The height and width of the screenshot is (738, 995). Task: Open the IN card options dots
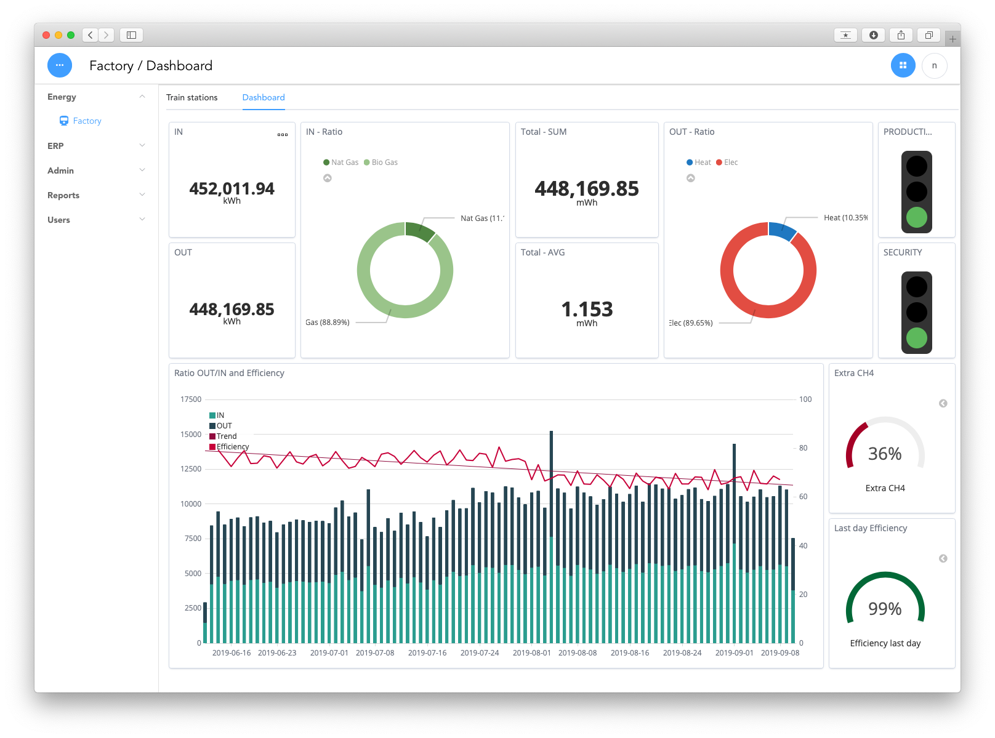[x=283, y=135]
